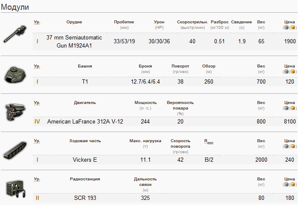Click the engine module icon
Viewport: 298px width, 205px height.
pyautogui.click(x=15, y=112)
